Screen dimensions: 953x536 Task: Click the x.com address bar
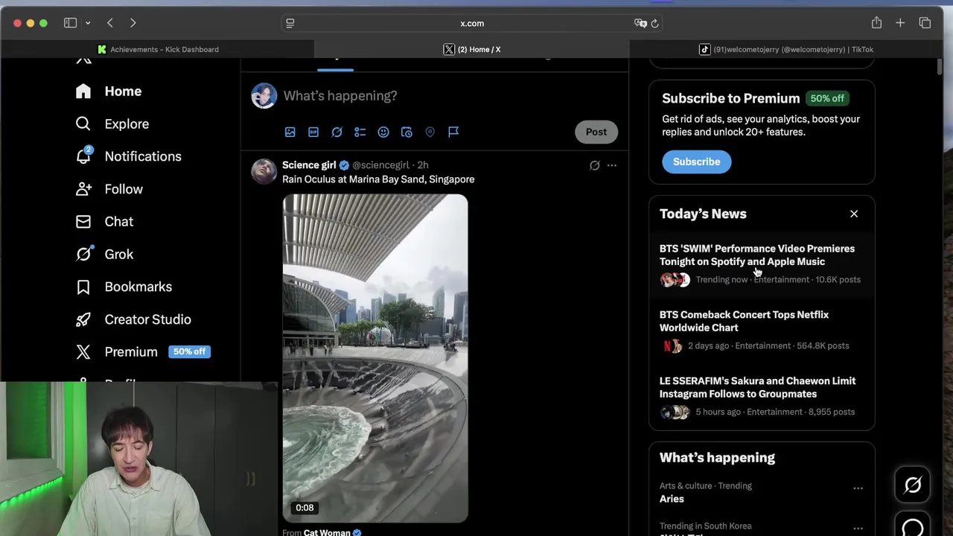(x=472, y=23)
